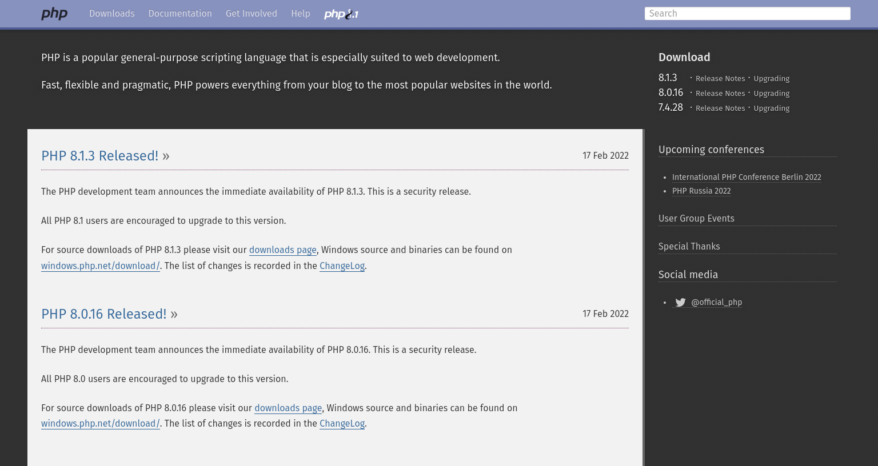Click the Twitter bird icon
This screenshot has width=878, height=466.
click(680, 303)
